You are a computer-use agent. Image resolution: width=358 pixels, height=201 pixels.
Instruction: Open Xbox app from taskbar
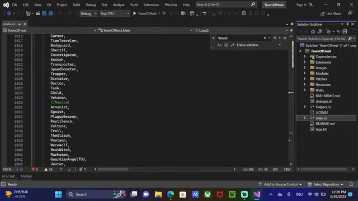click(208, 194)
